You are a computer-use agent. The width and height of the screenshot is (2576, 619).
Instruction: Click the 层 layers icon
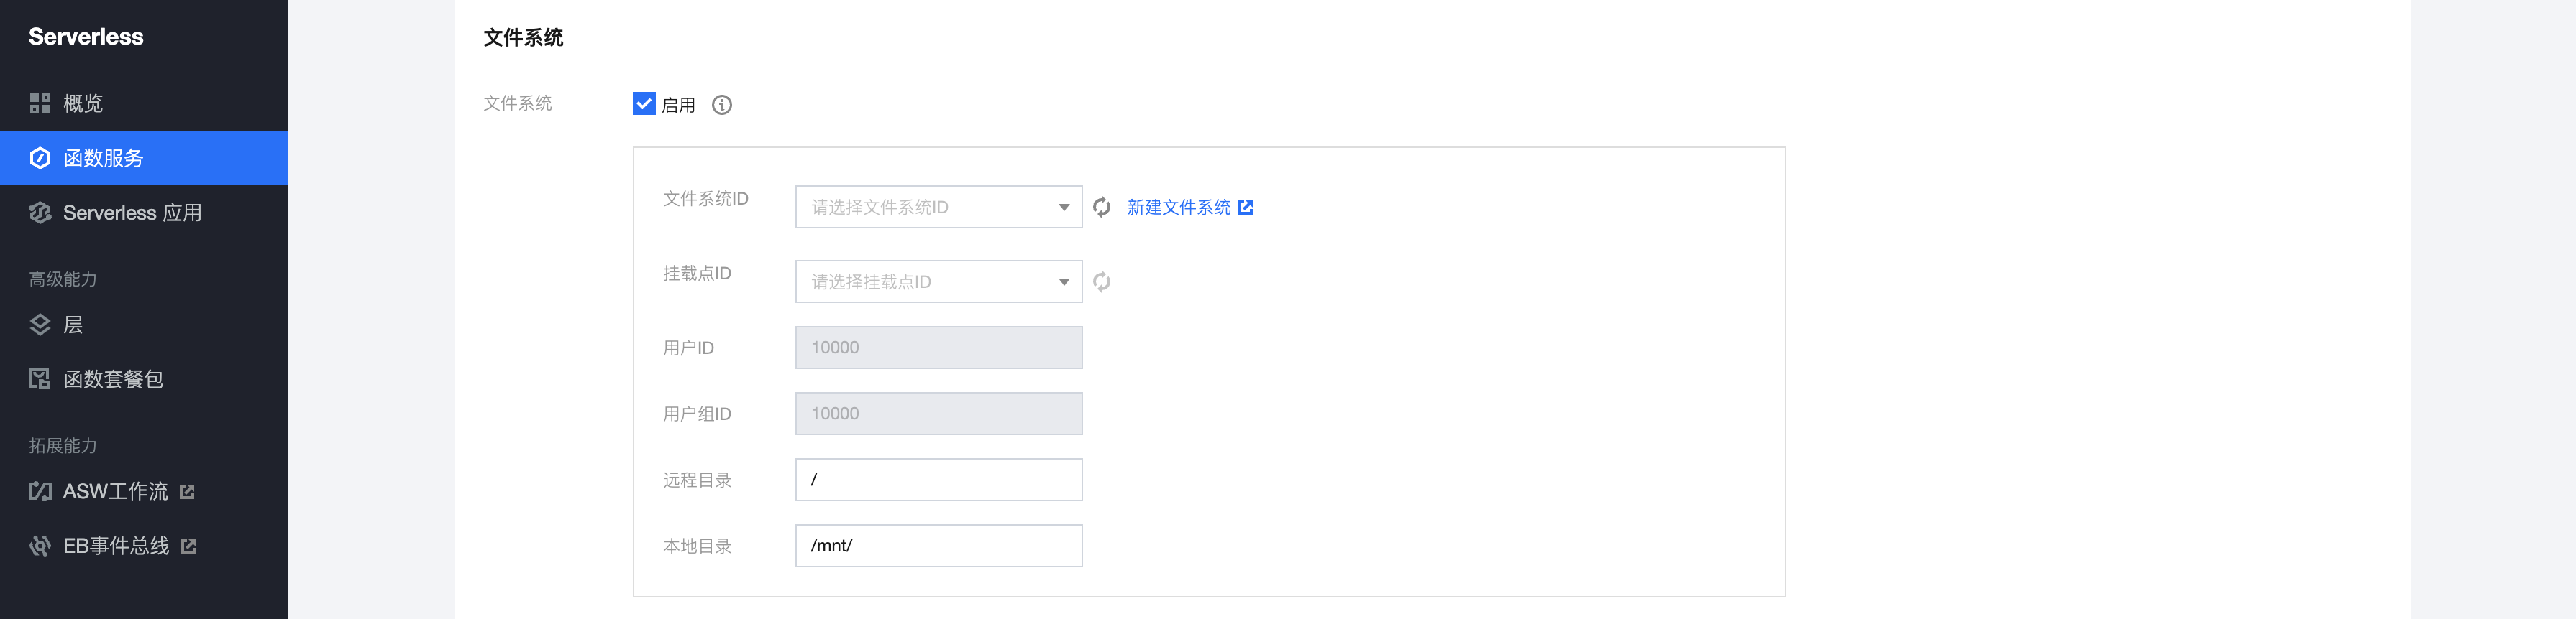40,325
